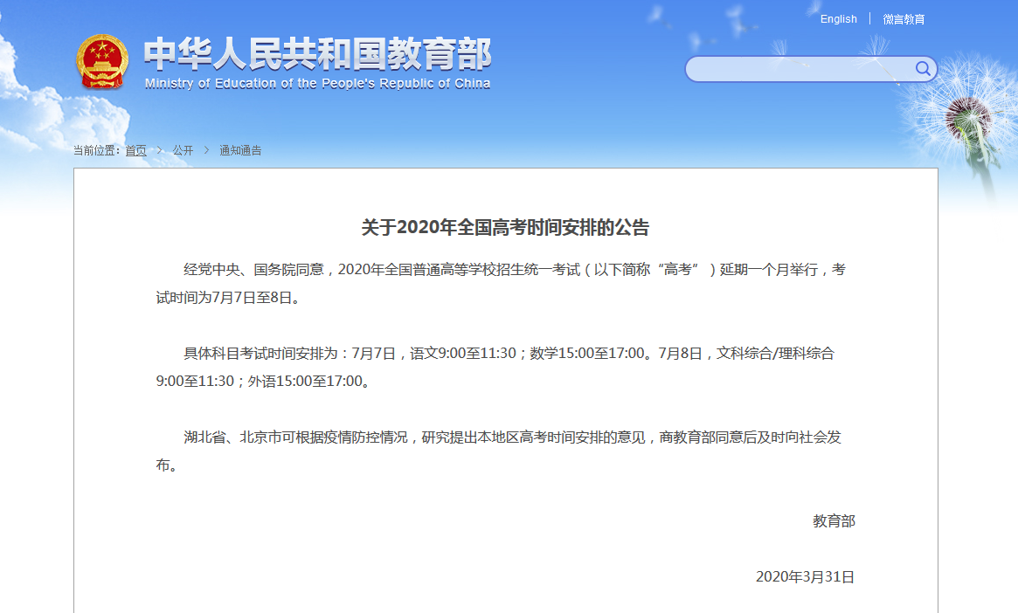Open the 微言教育 link
The width and height of the screenshot is (1018, 613).
coord(904,19)
